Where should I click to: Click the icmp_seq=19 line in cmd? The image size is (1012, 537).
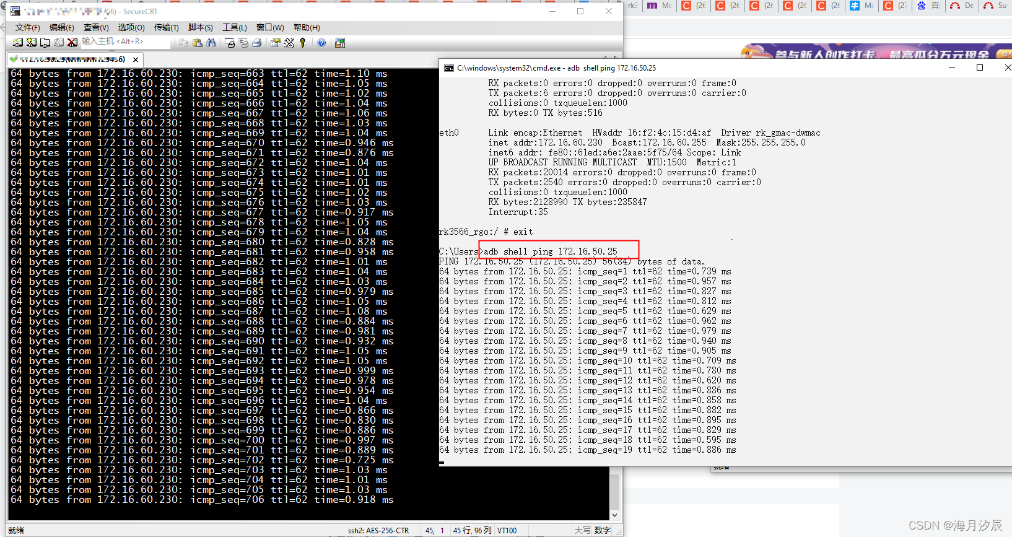588,450
